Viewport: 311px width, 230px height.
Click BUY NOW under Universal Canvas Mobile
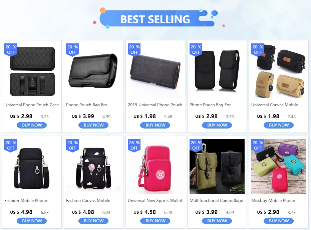pyautogui.click(x=279, y=125)
